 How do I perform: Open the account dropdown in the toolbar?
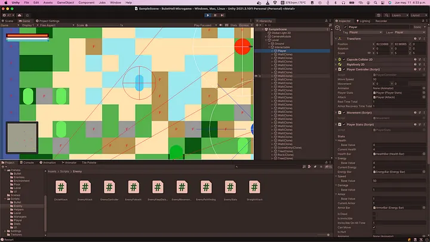8,16
